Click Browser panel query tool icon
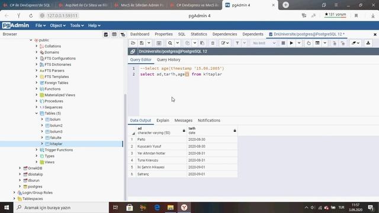 106,34
